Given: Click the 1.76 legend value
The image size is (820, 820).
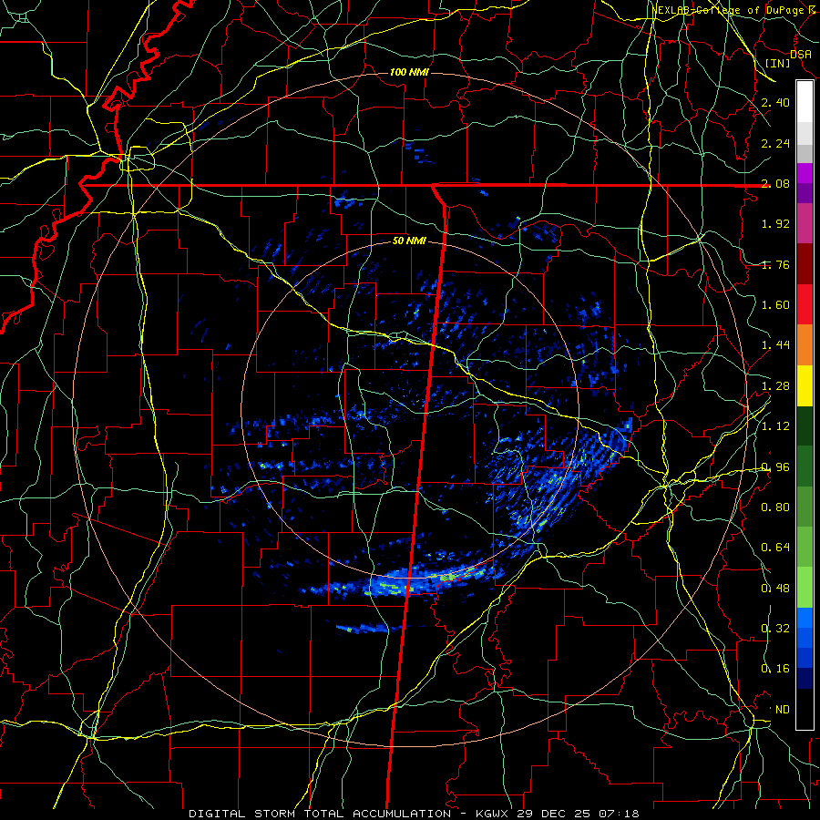Looking at the screenshot, I should tap(775, 264).
